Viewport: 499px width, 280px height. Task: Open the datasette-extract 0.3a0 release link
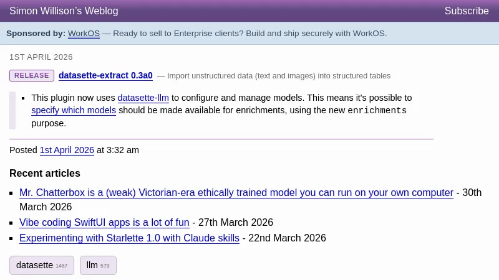(105, 76)
